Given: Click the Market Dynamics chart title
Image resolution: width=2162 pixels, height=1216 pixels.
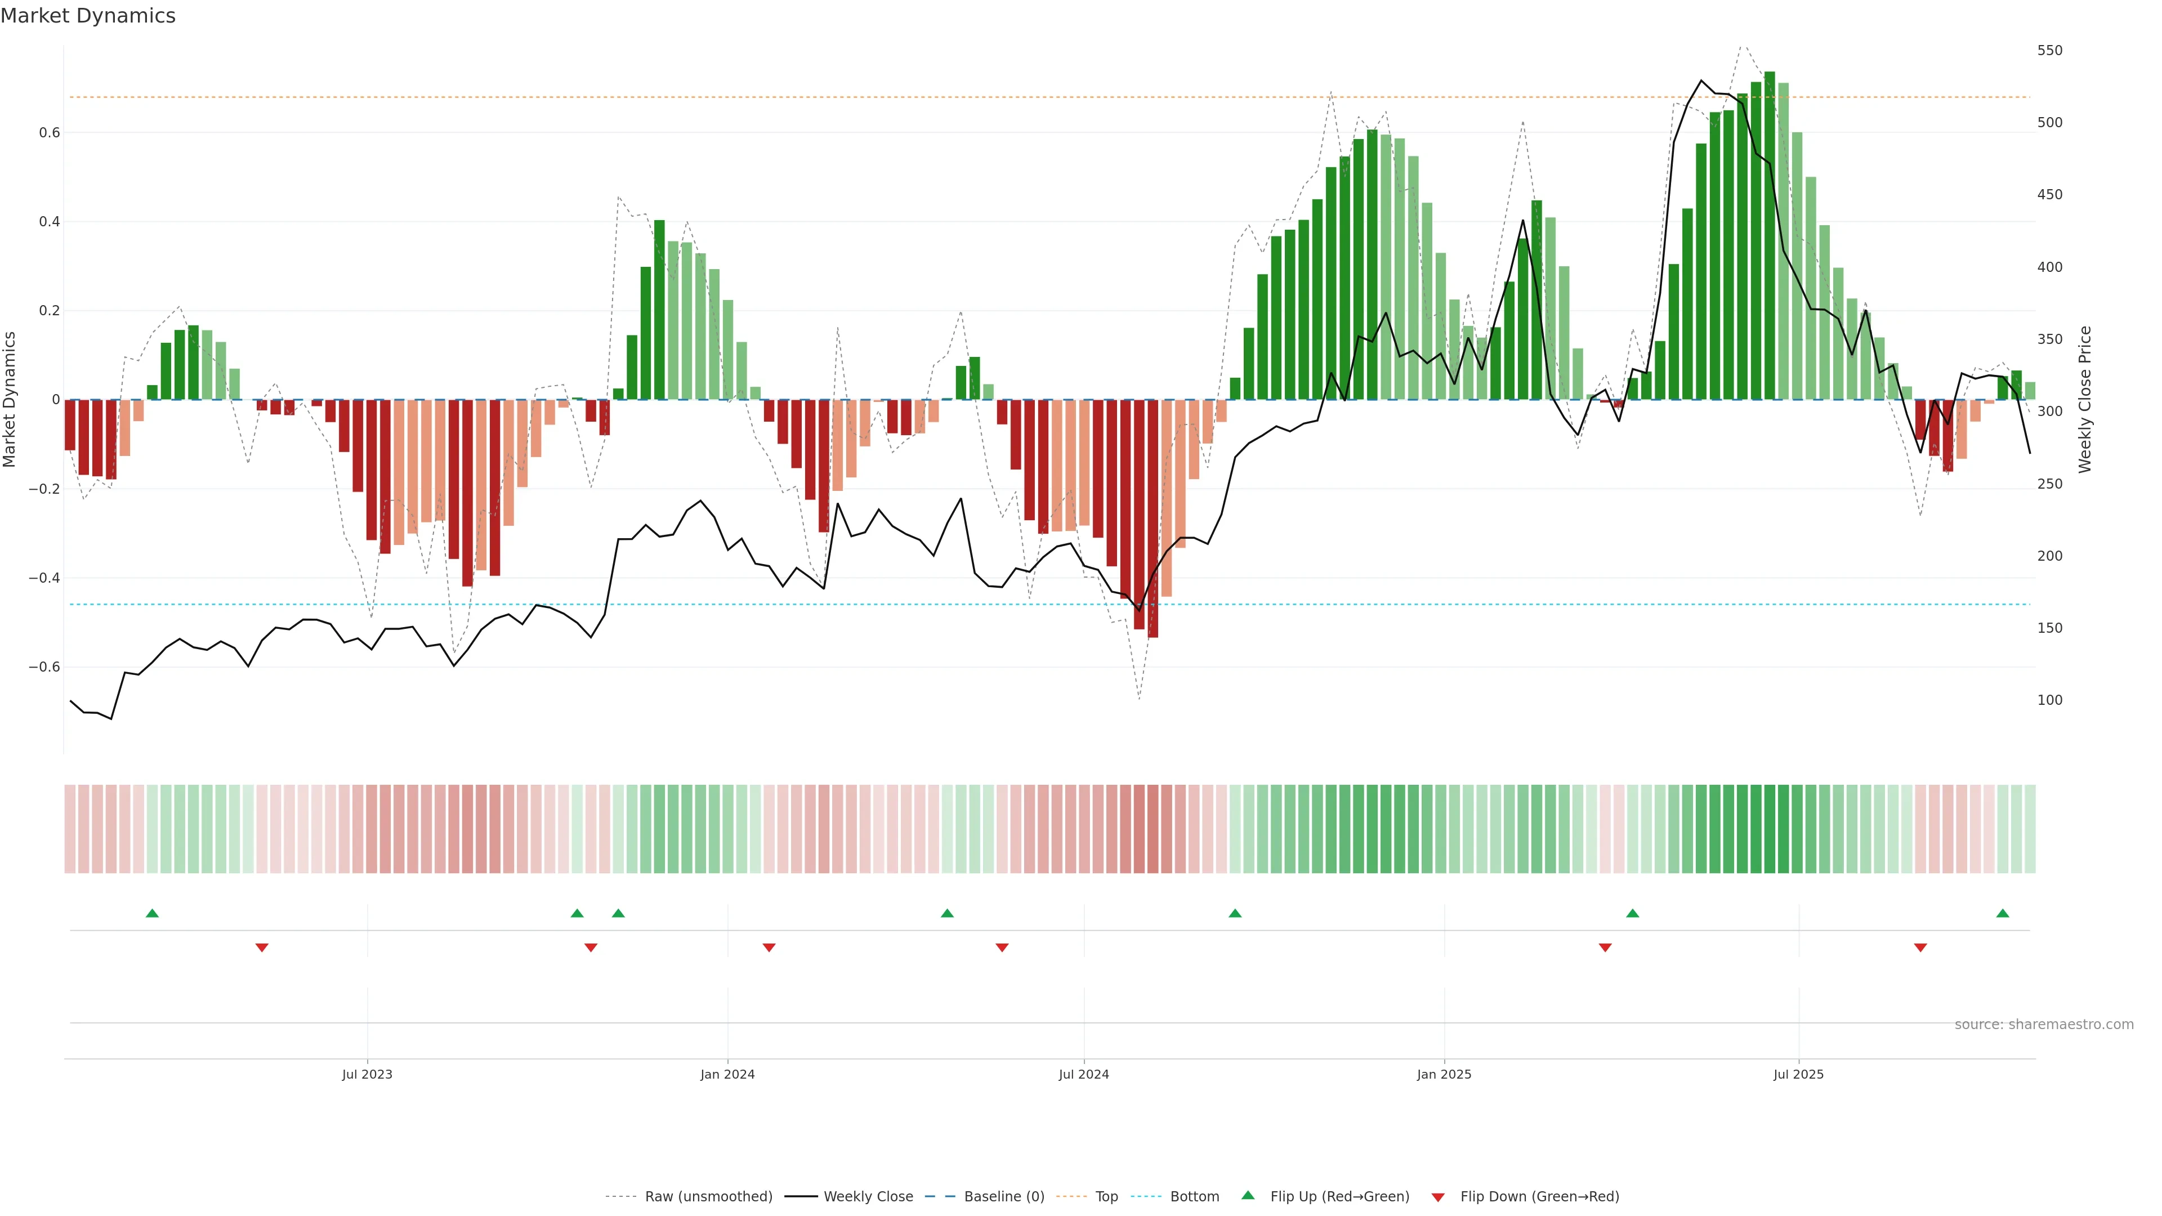Looking at the screenshot, I should [x=88, y=16].
